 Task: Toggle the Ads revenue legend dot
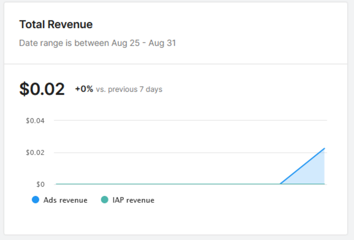tap(35, 200)
